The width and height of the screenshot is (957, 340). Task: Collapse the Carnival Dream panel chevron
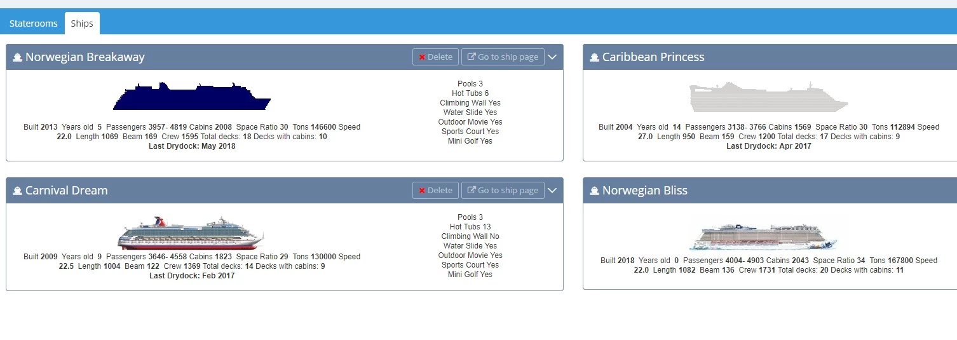coord(552,190)
